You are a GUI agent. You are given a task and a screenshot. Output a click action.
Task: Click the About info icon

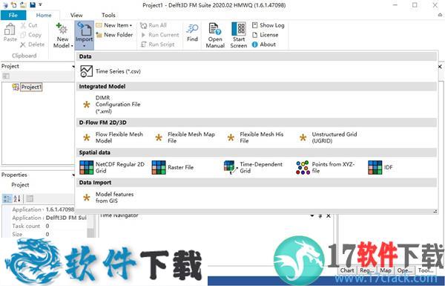255,45
